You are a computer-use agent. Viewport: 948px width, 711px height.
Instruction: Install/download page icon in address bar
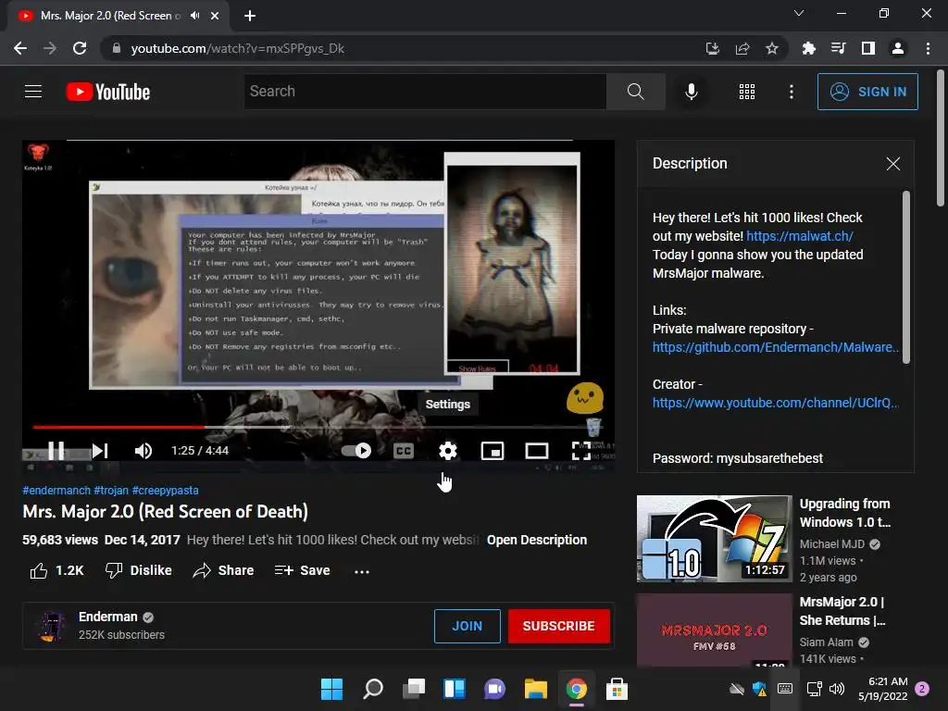pos(713,48)
